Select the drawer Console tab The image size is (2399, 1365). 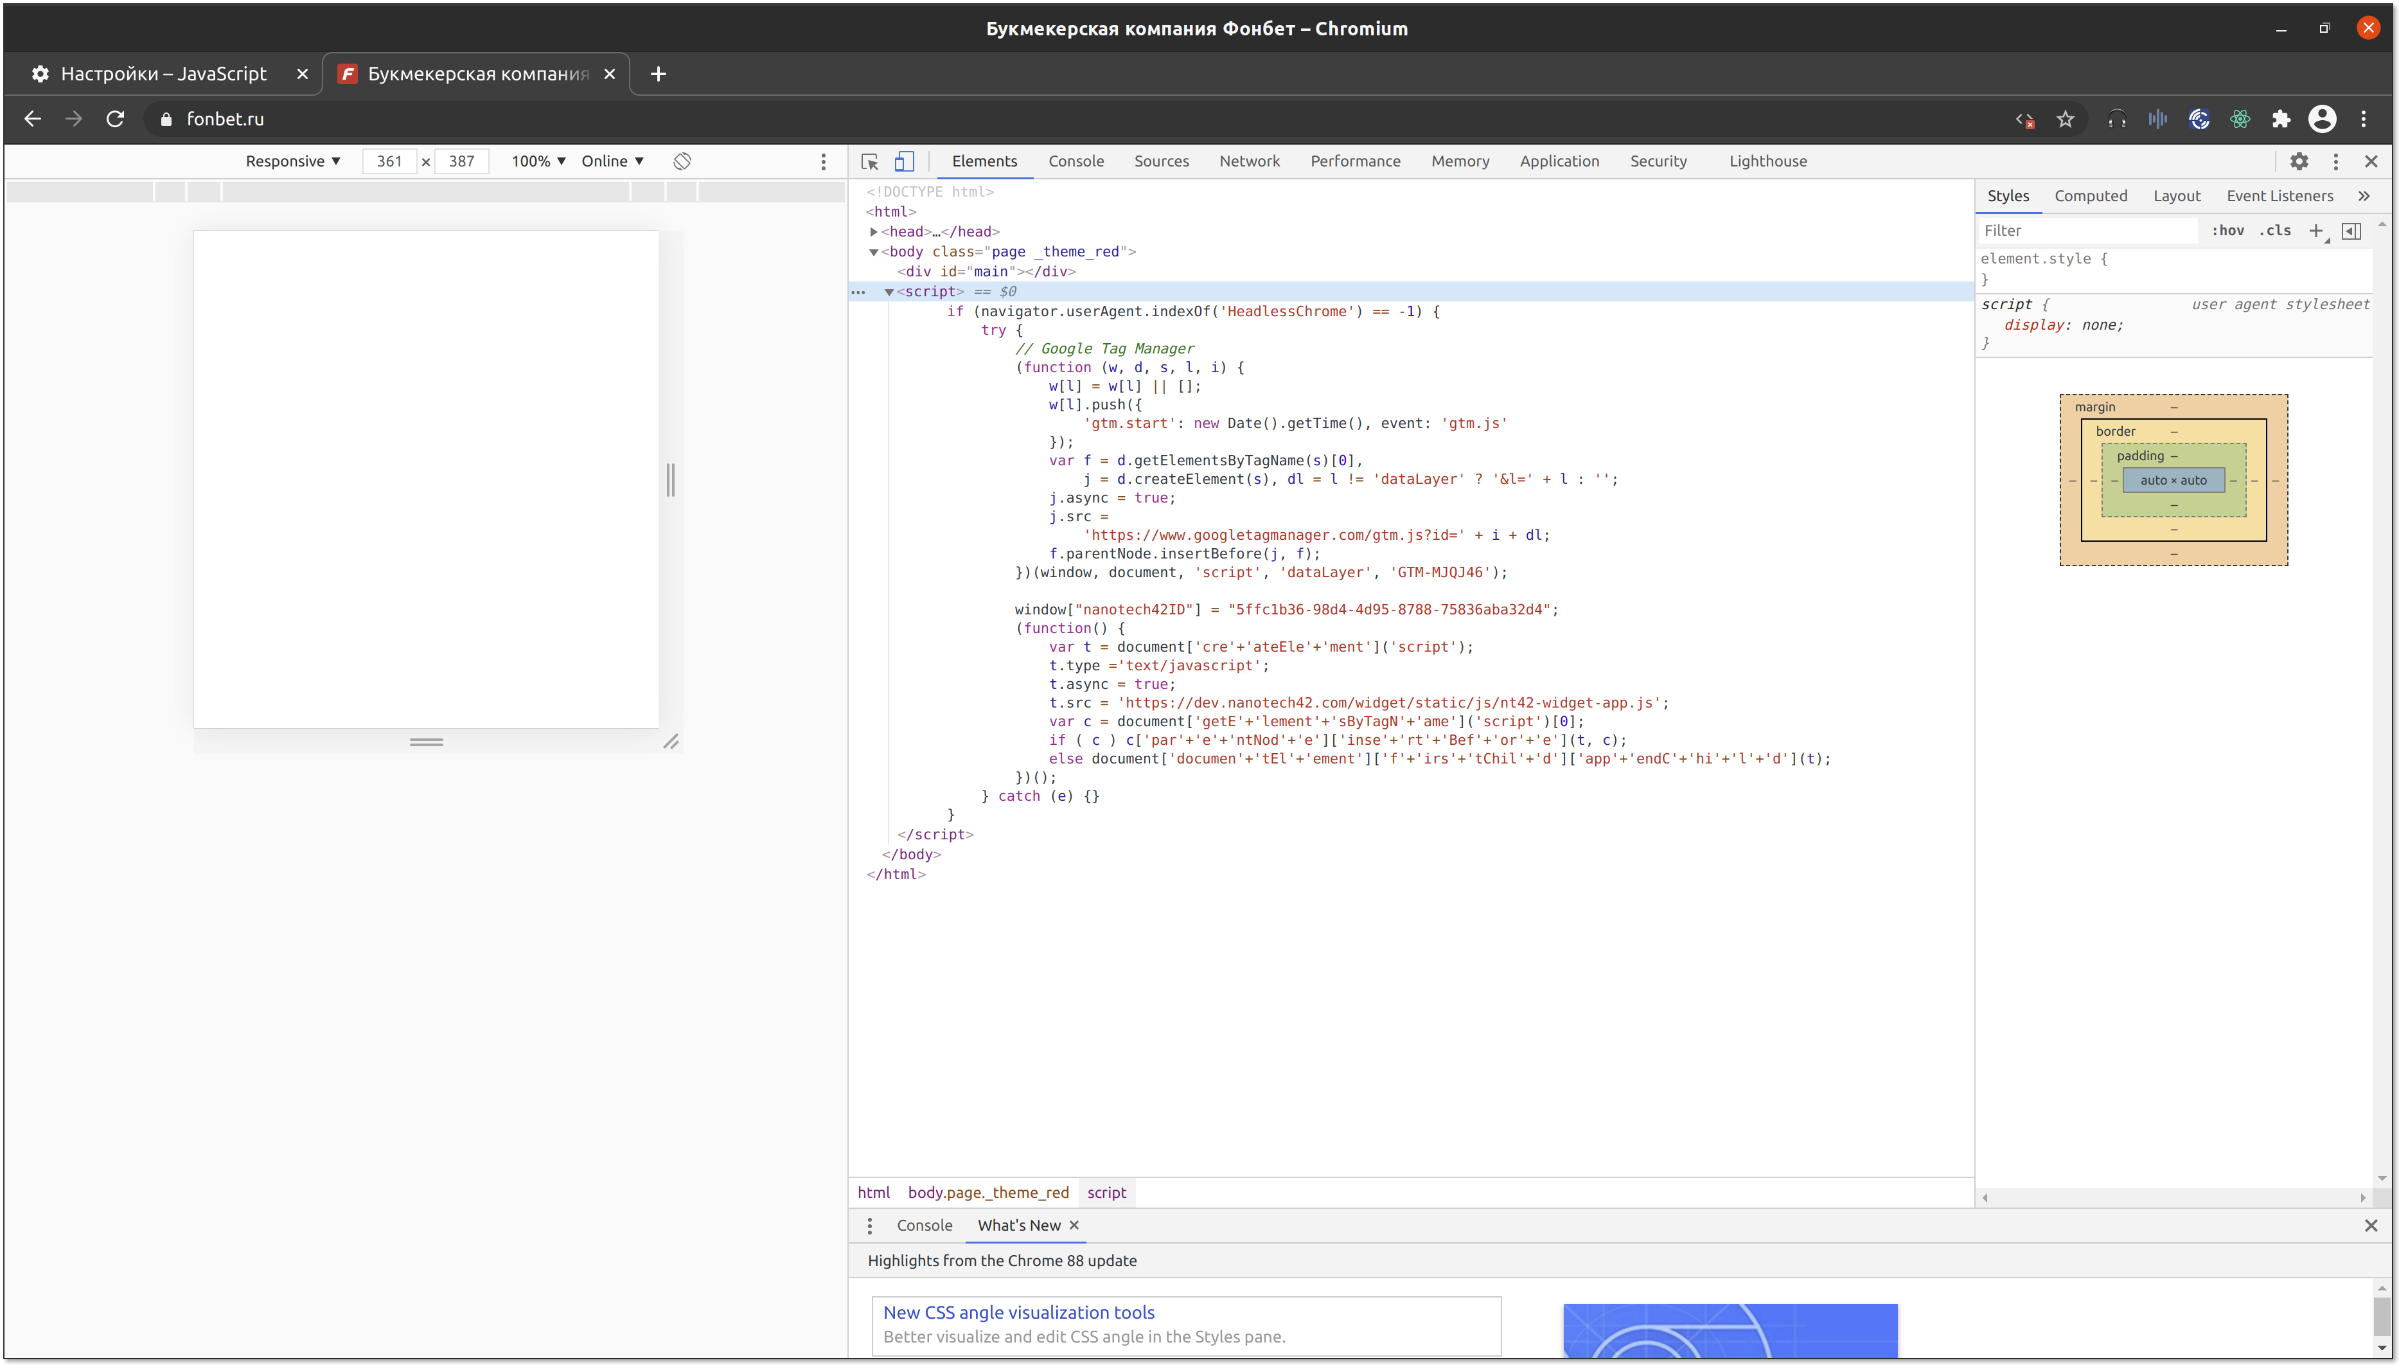(924, 1226)
